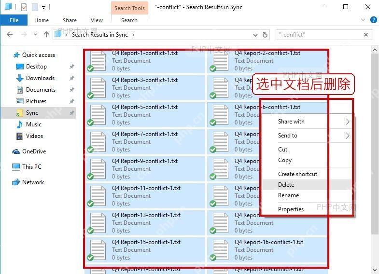Select Q4 Report-7-conflict-1.txt file icon
379x274 pixels.
coord(97,142)
